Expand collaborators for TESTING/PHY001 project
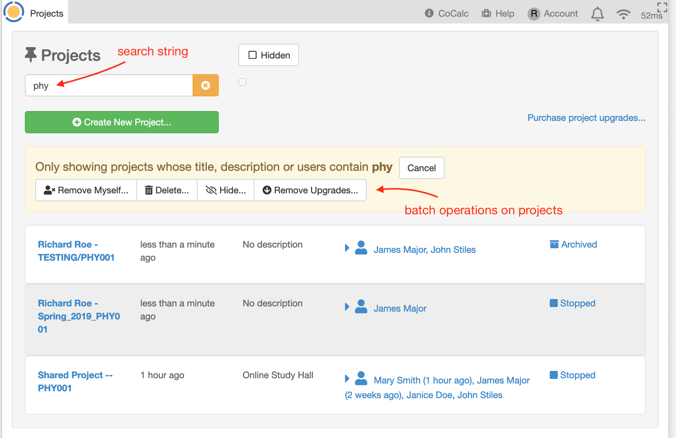The width and height of the screenshot is (676, 438). point(347,248)
